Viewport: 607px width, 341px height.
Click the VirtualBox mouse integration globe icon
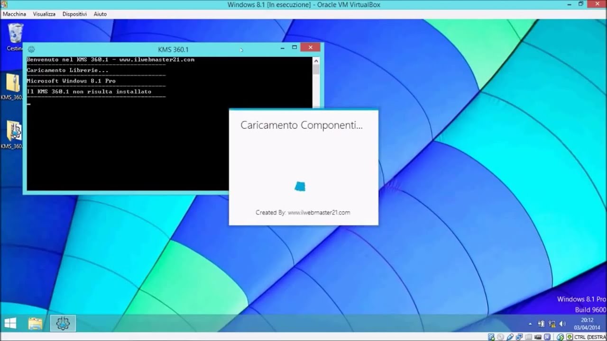pos(560,337)
